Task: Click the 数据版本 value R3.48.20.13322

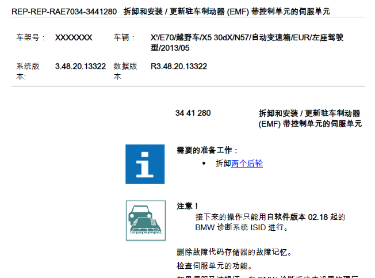Action: (179, 66)
